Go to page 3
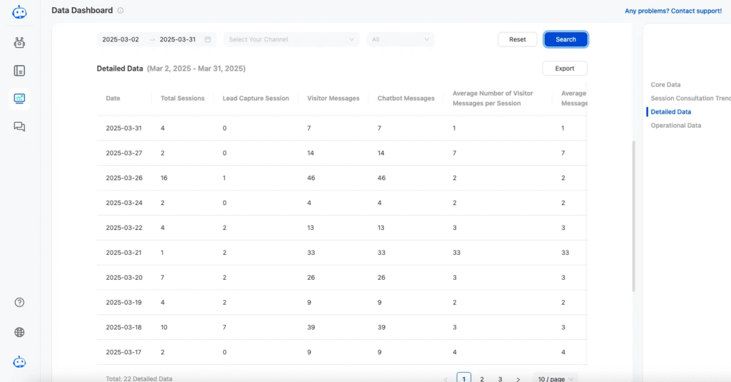The width and height of the screenshot is (731, 382). click(500, 378)
